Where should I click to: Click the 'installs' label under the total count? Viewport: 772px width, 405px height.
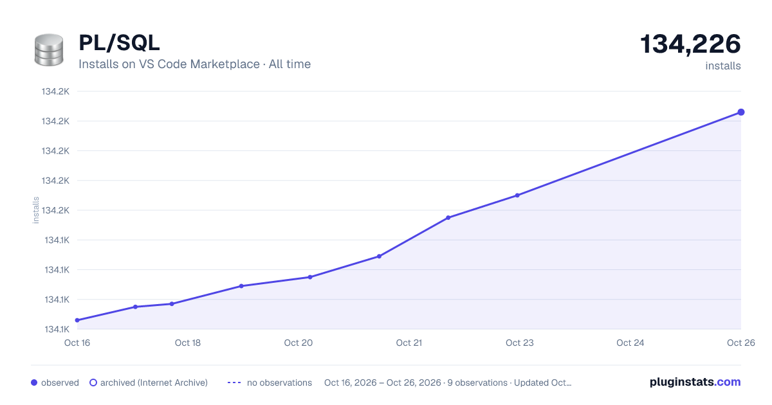pos(723,66)
